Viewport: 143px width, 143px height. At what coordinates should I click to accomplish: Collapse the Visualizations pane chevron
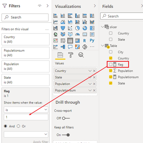pyautogui.click(x=95, y=6)
